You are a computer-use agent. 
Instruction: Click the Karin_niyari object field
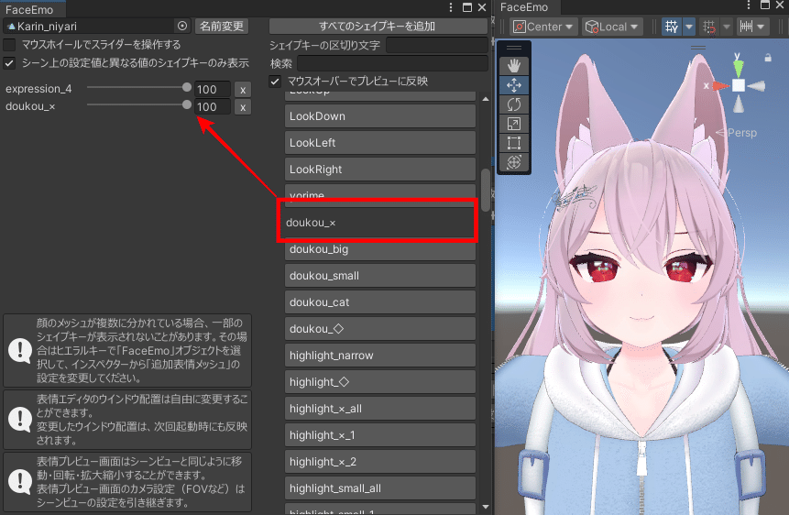[96, 27]
